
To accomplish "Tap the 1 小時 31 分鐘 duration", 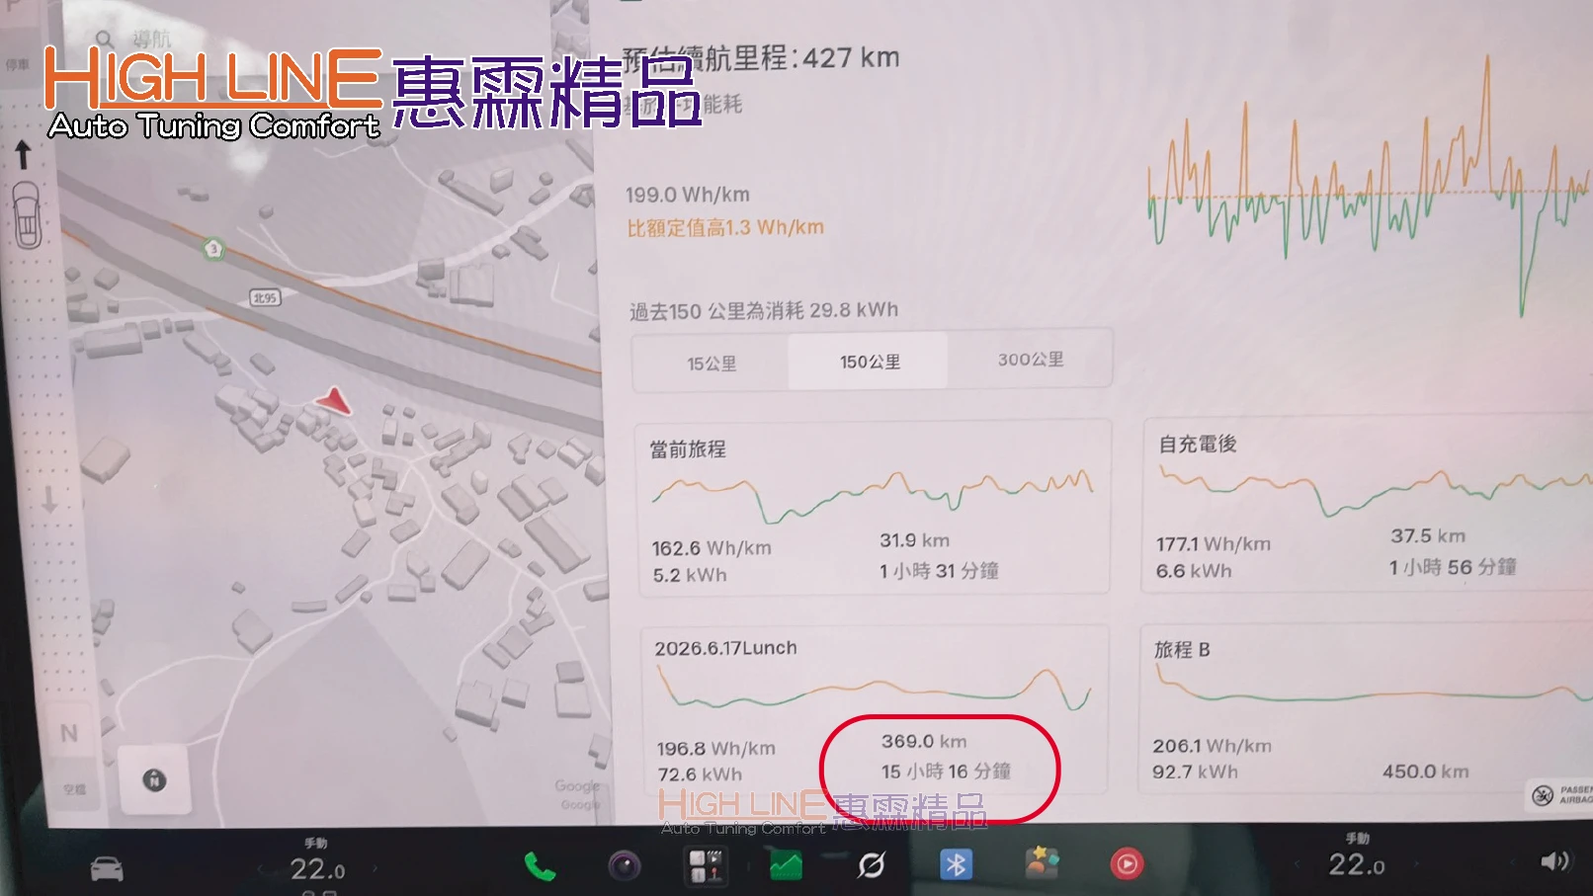I will [x=939, y=571].
